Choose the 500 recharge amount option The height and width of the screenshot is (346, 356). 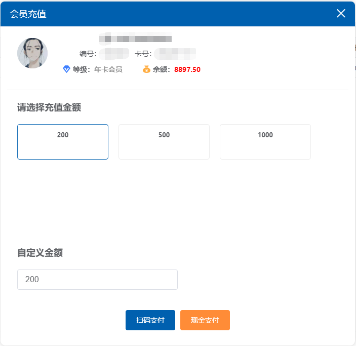tap(164, 142)
